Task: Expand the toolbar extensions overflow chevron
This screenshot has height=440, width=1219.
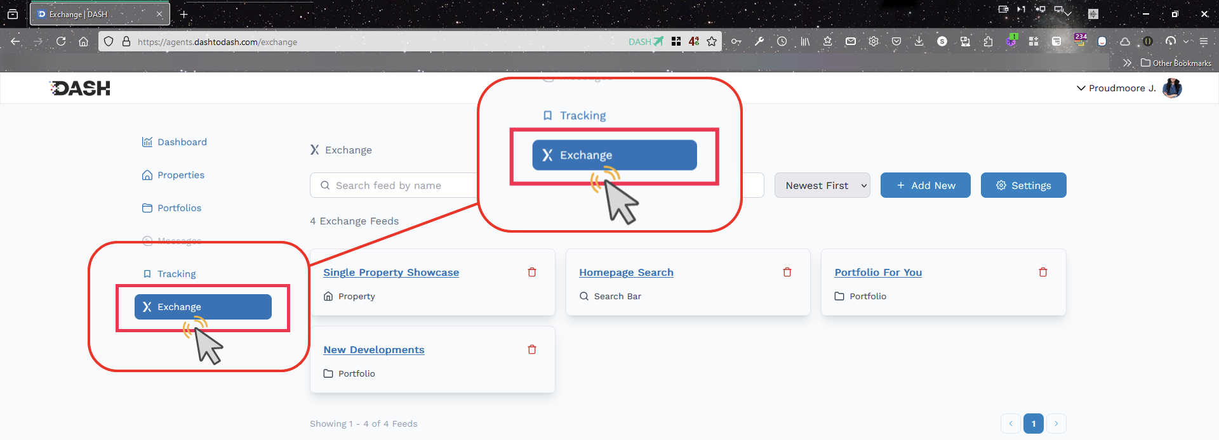Action: [x=1186, y=41]
